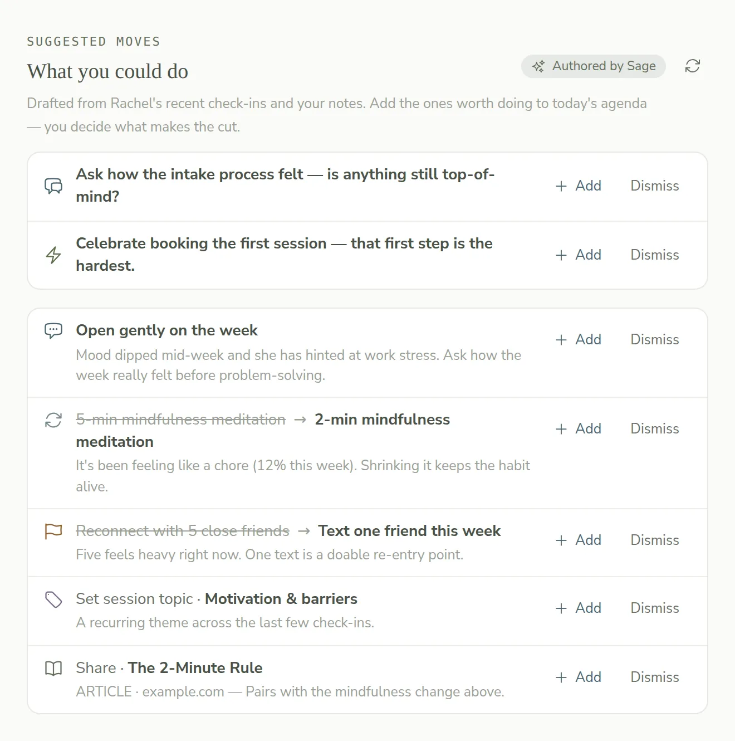
Task: Click 'Drafted from Rachel's recent check-ins' intro text
Action: coord(337,115)
